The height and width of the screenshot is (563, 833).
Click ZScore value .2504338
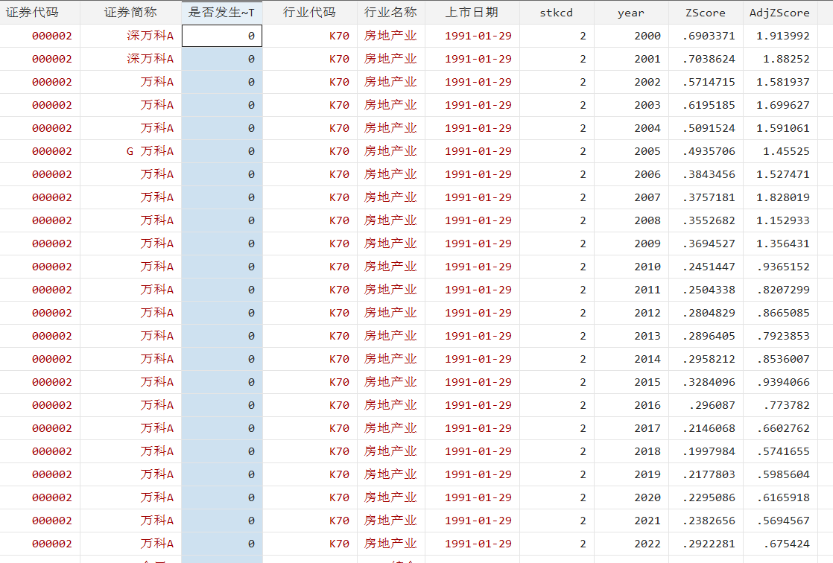tap(709, 290)
